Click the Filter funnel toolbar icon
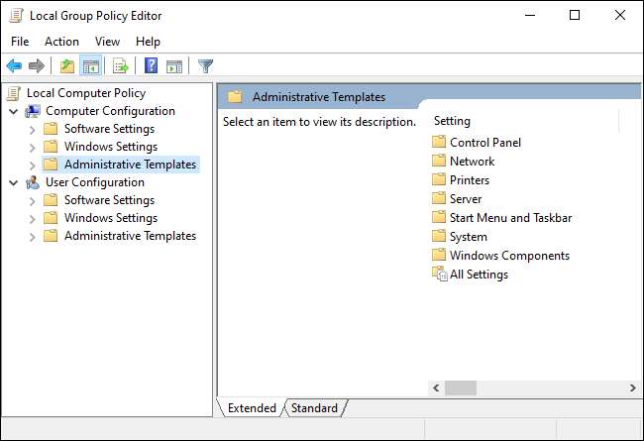Viewport: 644px width, 441px height. click(x=205, y=66)
